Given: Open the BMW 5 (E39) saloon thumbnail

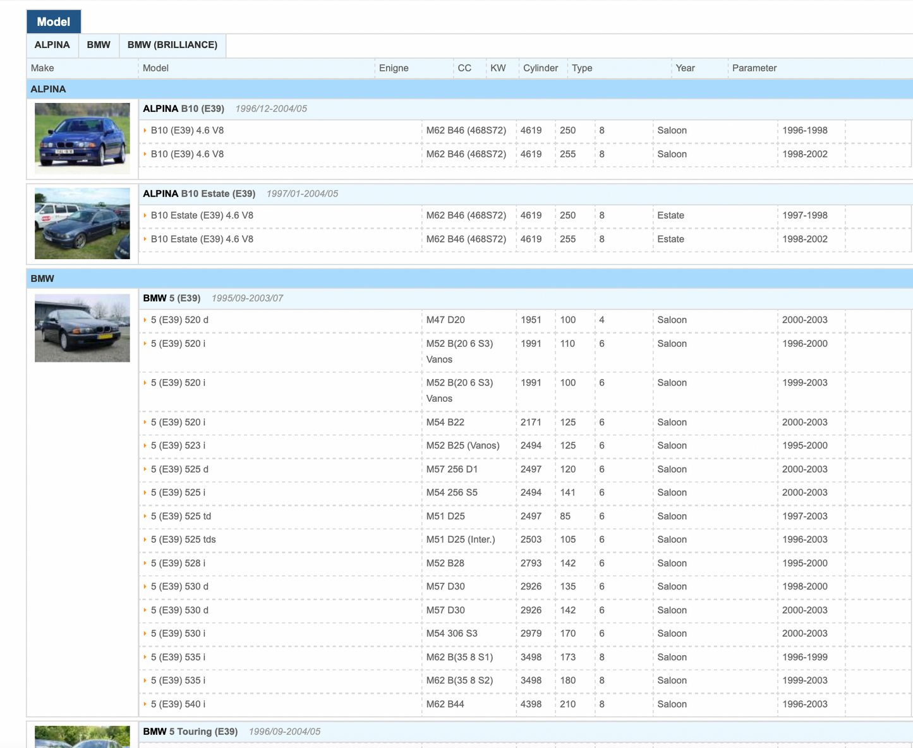Looking at the screenshot, I should click(x=82, y=328).
